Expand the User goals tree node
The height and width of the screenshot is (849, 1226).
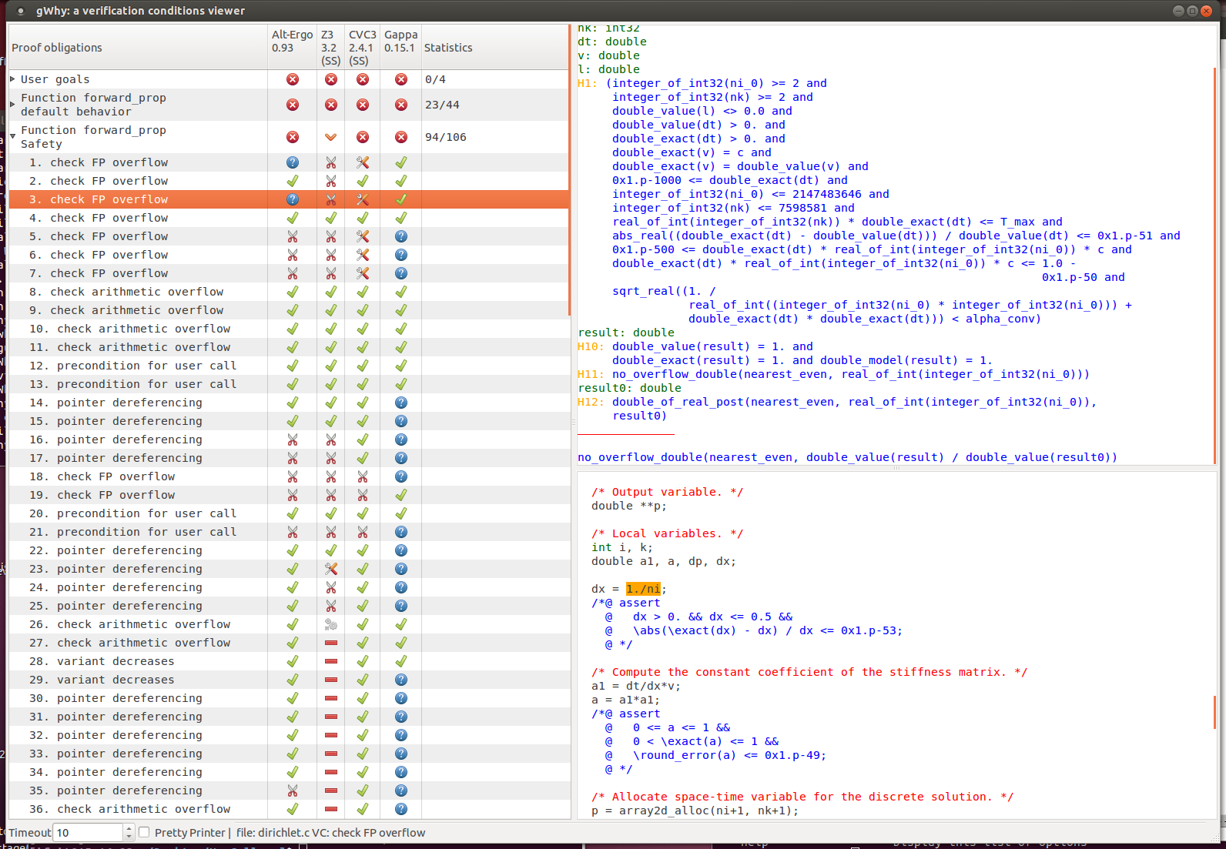tap(13, 79)
